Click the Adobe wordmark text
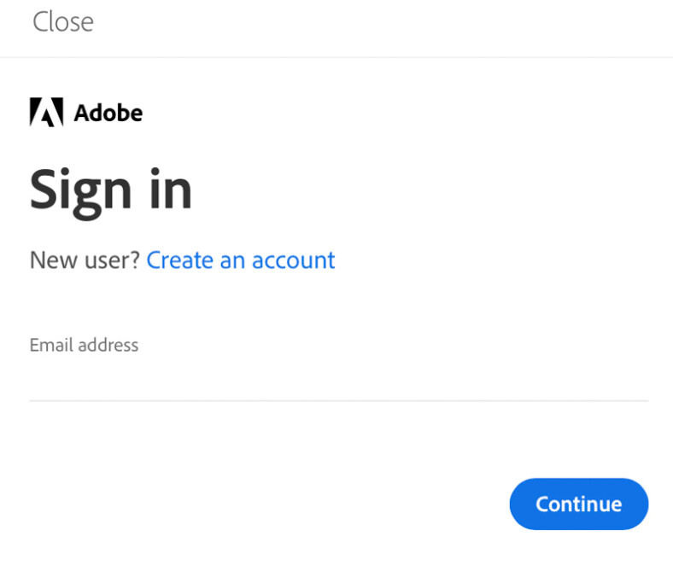673x583 pixels. (x=108, y=113)
